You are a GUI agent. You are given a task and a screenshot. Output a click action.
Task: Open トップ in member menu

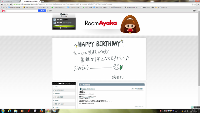point(64,87)
